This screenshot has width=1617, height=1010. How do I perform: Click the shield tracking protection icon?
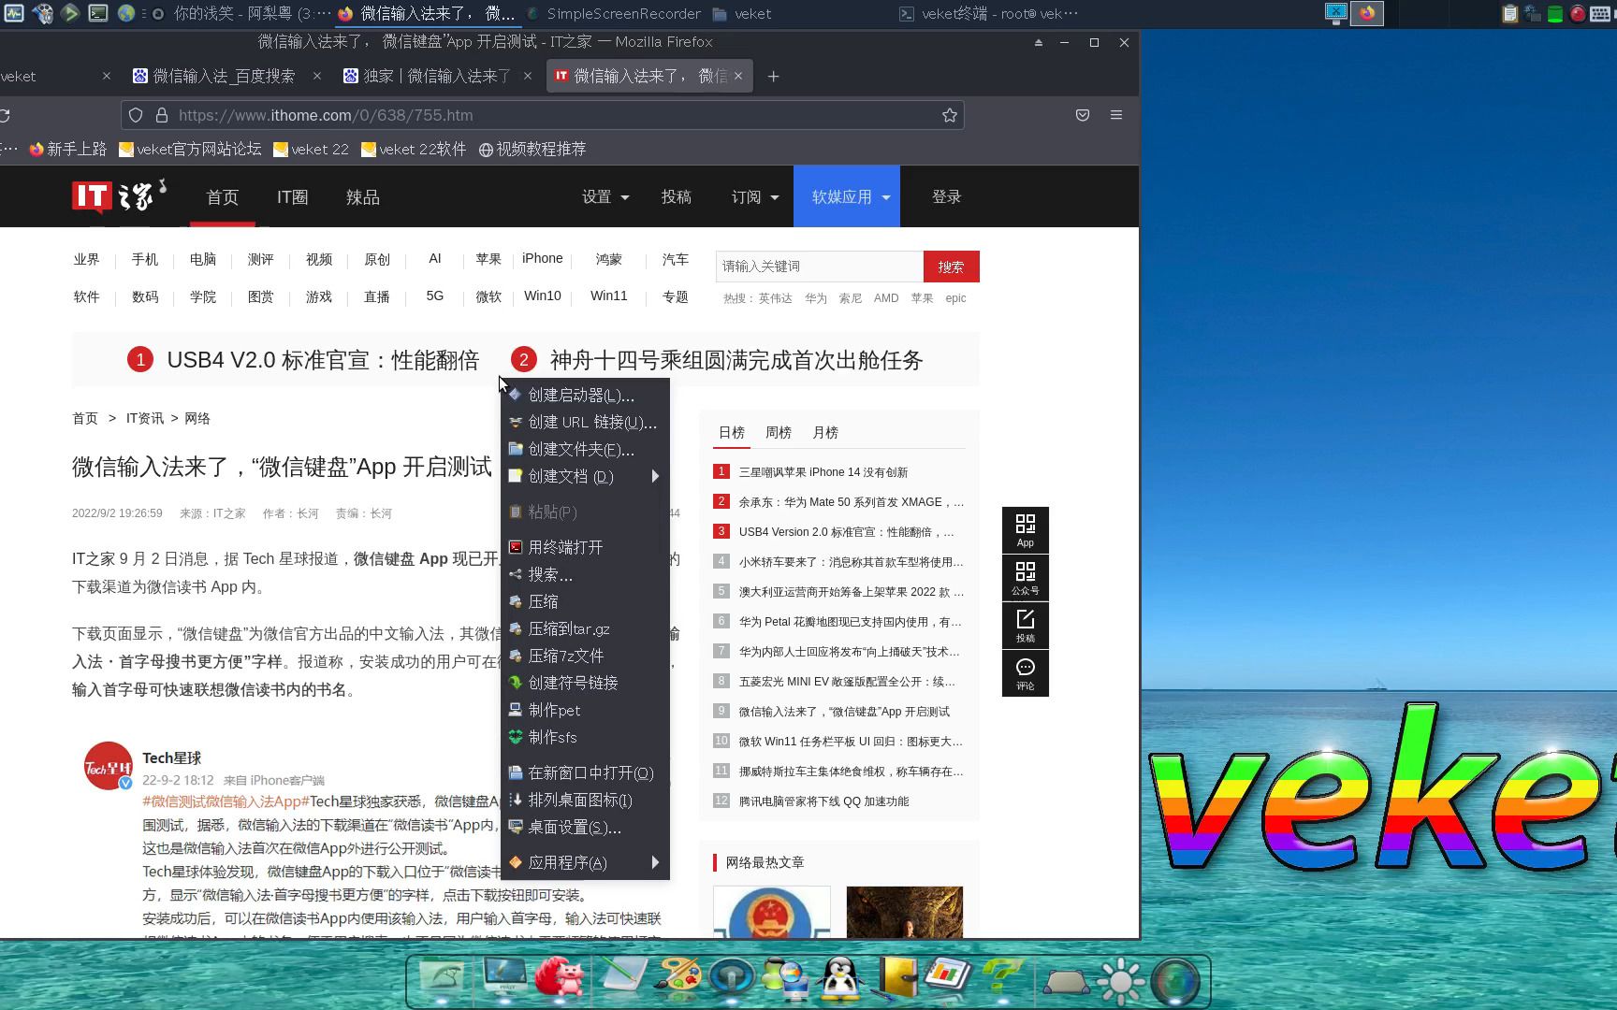(x=136, y=115)
